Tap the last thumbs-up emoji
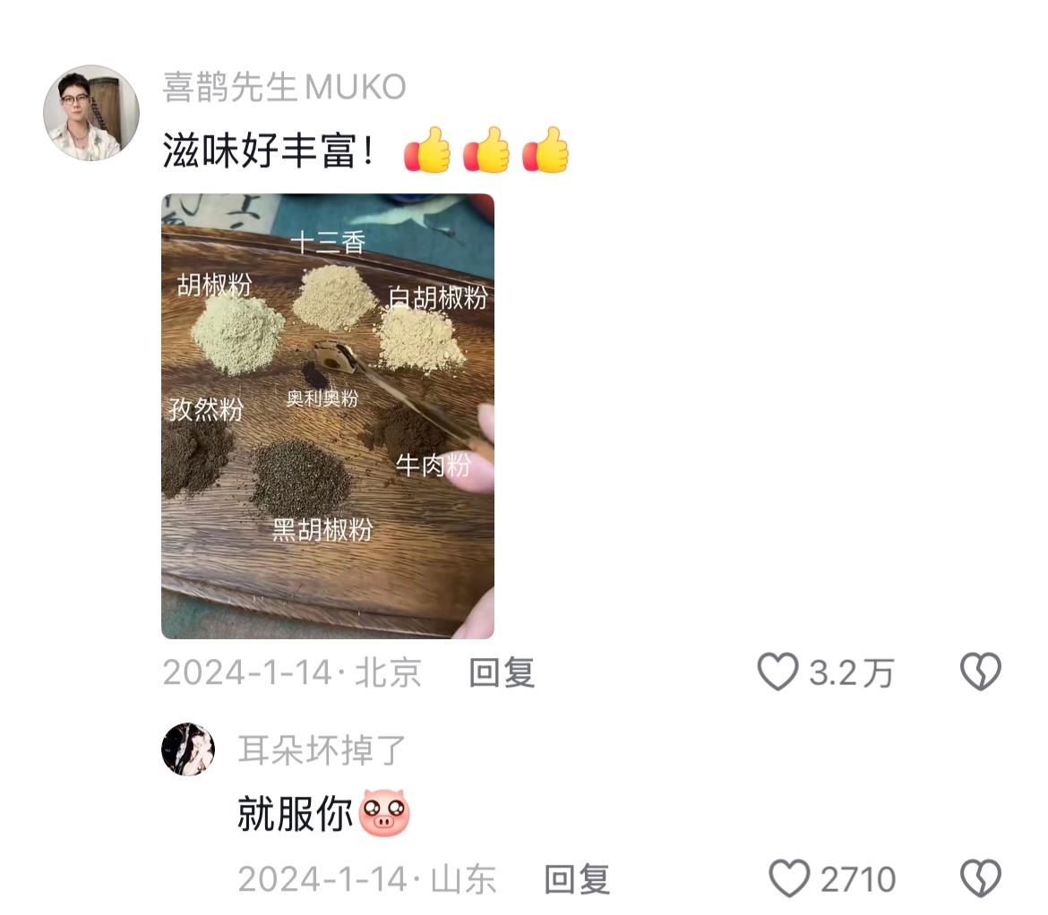The width and height of the screenshot is (1048, 915). [545, 150]
